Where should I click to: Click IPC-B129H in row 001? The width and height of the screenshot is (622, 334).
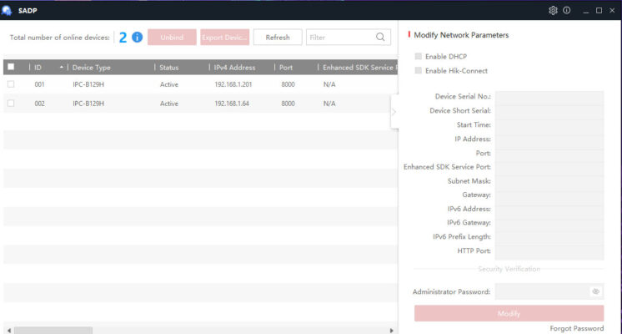pos(88,84)
